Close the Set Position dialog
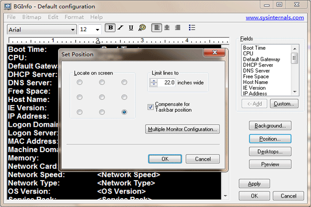This screenshot has height=207, width=311. tap(215, 52)
